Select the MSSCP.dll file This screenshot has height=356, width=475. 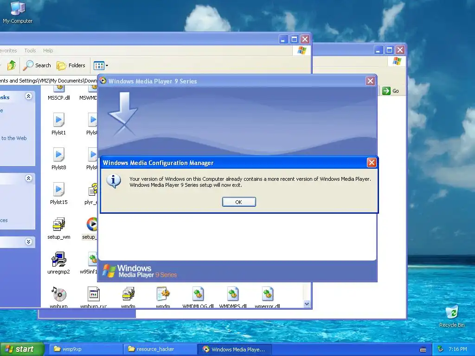59,93
